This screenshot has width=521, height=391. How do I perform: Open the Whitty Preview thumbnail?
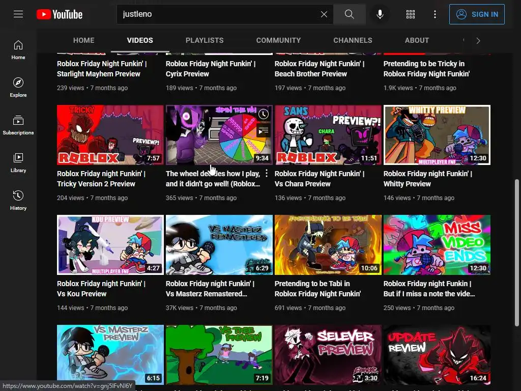click(x=437, y=135)
